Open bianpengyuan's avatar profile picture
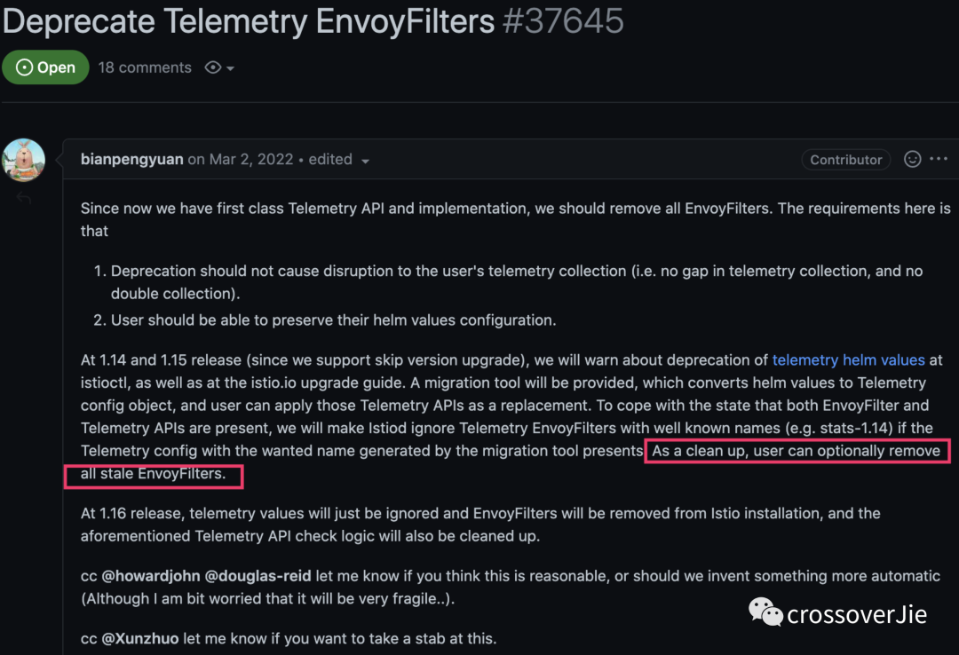The width and height of the screenshot is (959, 655). (x=23, y=161)
